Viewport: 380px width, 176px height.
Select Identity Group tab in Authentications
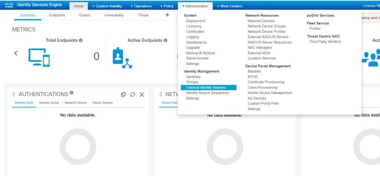click(49, 103)
